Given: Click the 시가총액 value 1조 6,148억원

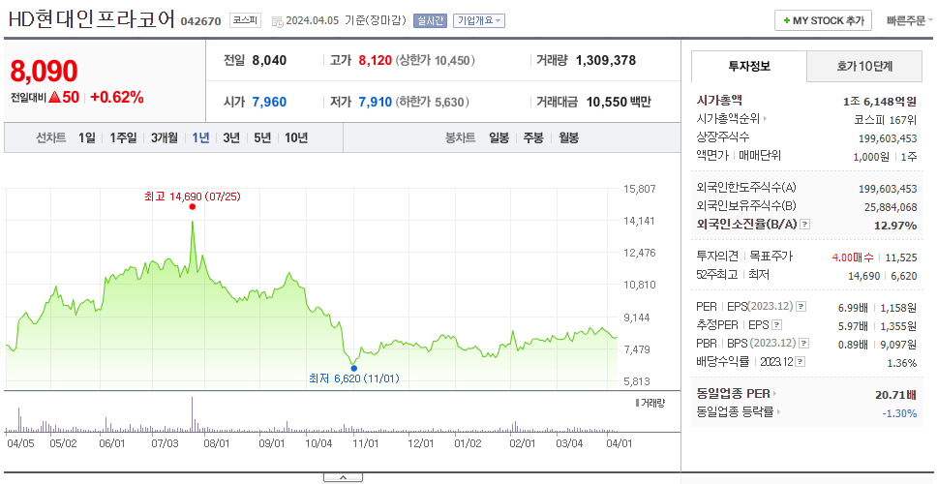Looking at the screenshot, I should point(880,101).
